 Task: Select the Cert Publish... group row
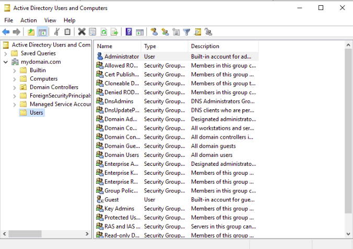pos(177,74)
